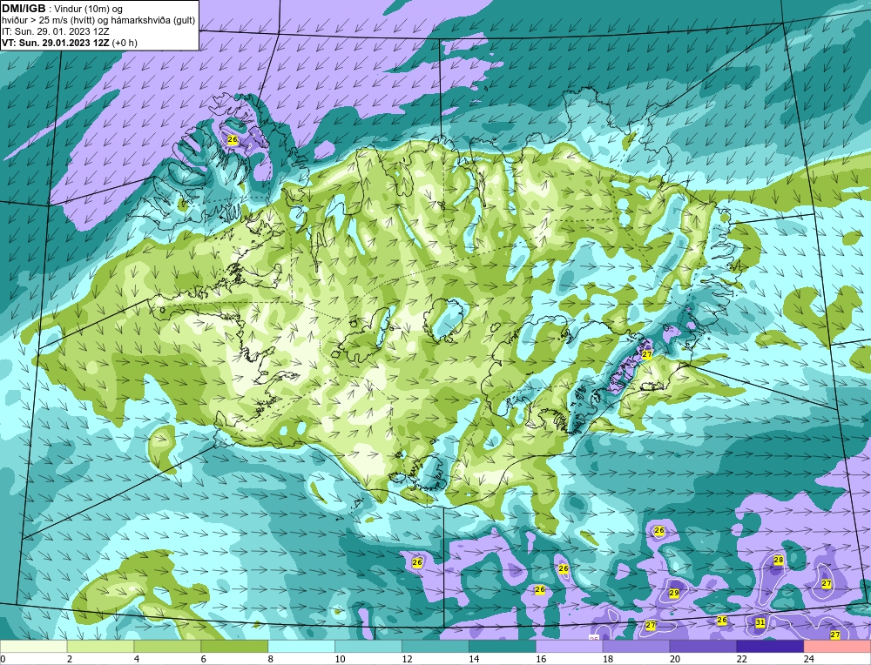Select the 20–22 m/s violet legend swatch
The height and width of the screenshot is (665, 871).
[703, 647]
